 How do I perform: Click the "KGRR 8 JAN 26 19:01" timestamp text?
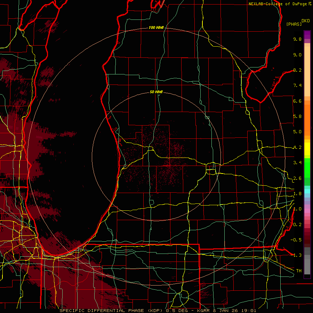[x=227, y=311]
